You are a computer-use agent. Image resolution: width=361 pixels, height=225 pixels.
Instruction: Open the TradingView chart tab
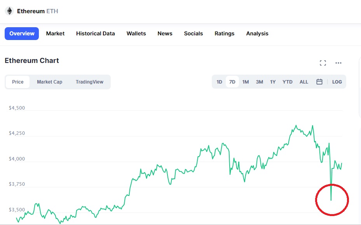pyautogui.click(x=89, y=82)
